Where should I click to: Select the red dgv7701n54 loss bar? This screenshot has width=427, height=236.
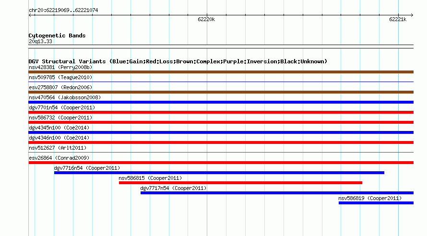coord(221,112)
